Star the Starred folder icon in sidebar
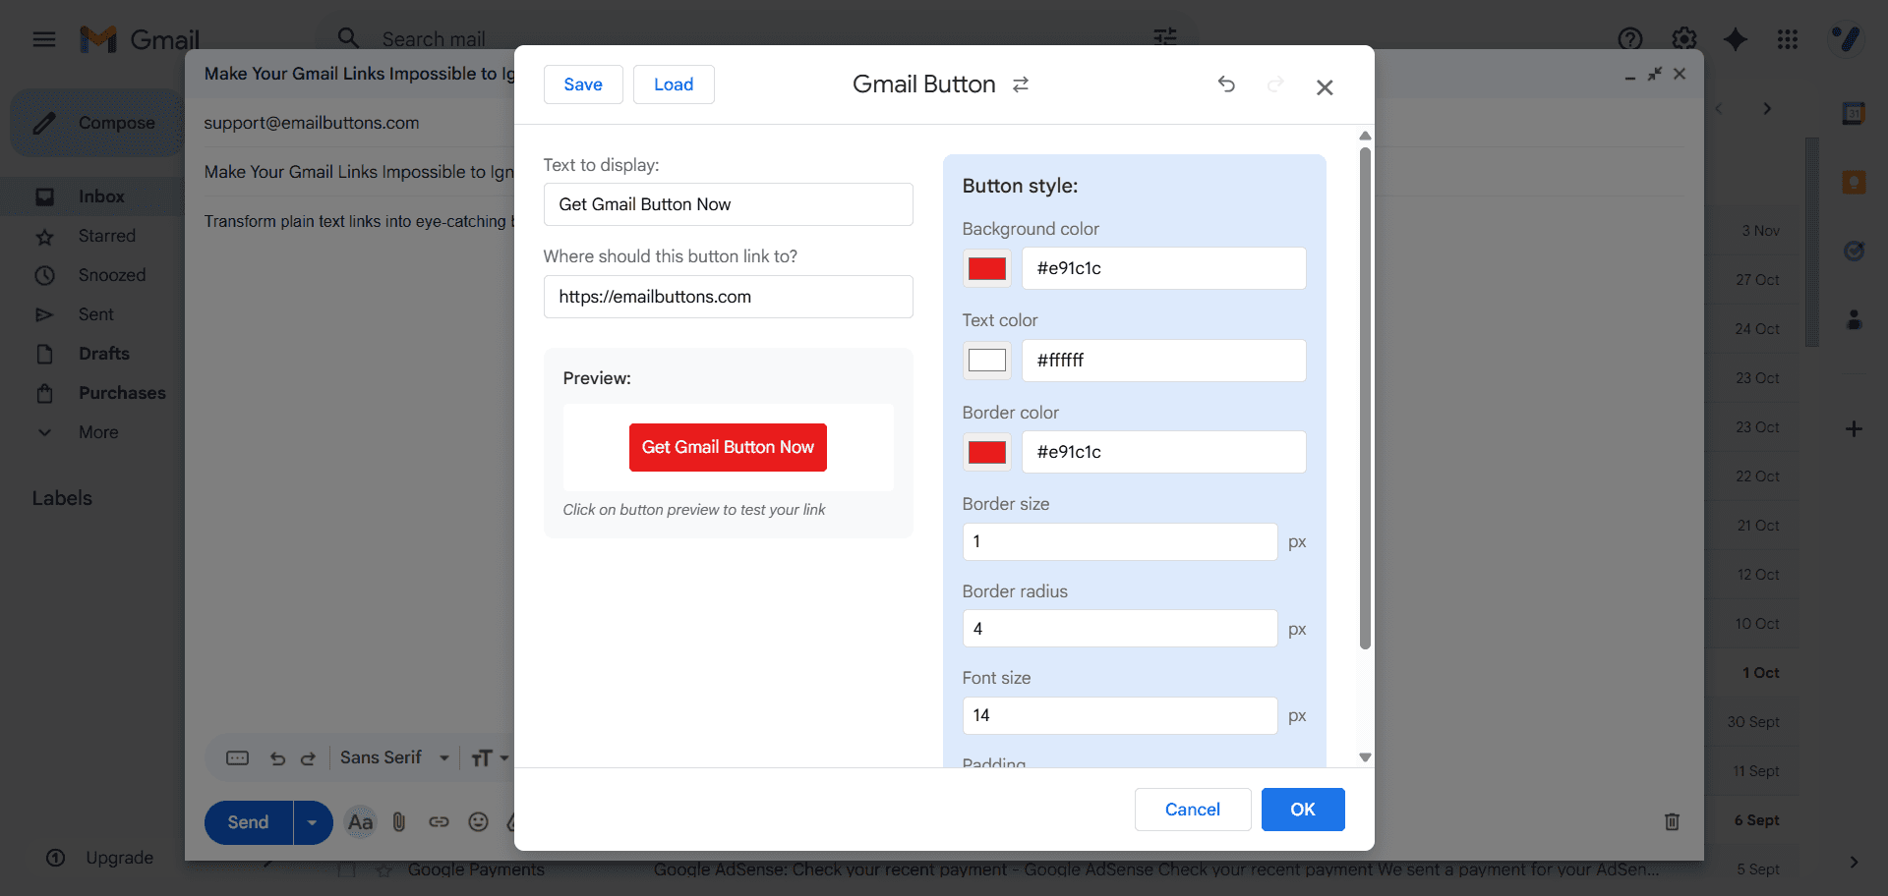Viewport: 1888px width, 896px height. [x=45, y=236]
